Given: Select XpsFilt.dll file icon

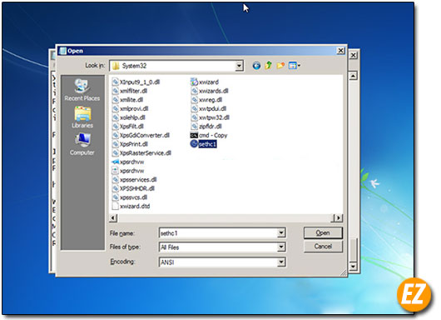Looking at the screenshot, I should [x=116, y=126].
